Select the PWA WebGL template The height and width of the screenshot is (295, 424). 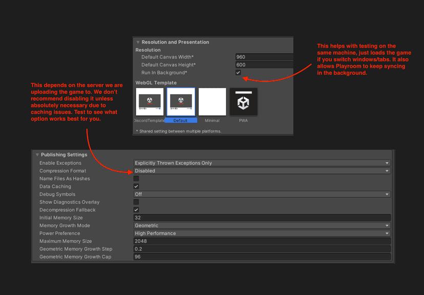click(x=243, y=102)
